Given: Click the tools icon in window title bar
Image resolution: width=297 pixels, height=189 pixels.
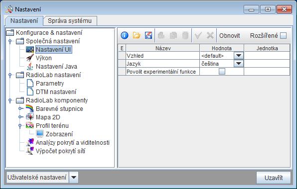Looking at the screenshot, I should coord(9,9).
